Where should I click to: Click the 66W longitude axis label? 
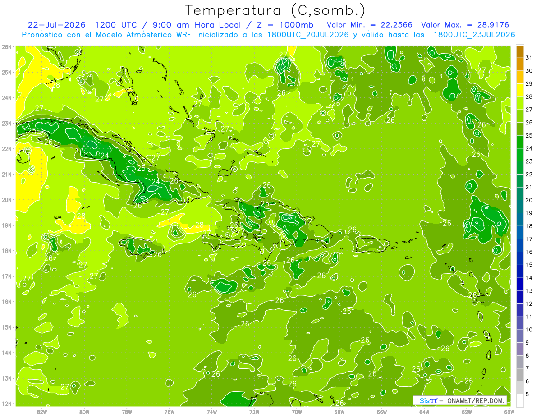point(382,412)
